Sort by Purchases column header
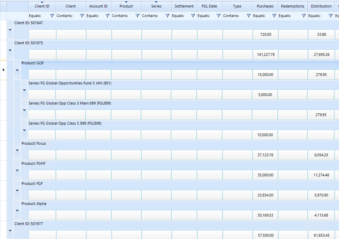 (x=265, y=6)
